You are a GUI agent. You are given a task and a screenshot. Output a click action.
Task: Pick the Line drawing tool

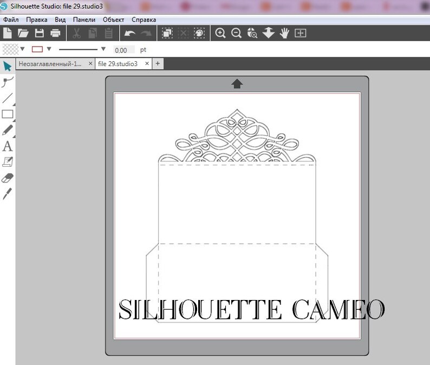pos(8,98)
